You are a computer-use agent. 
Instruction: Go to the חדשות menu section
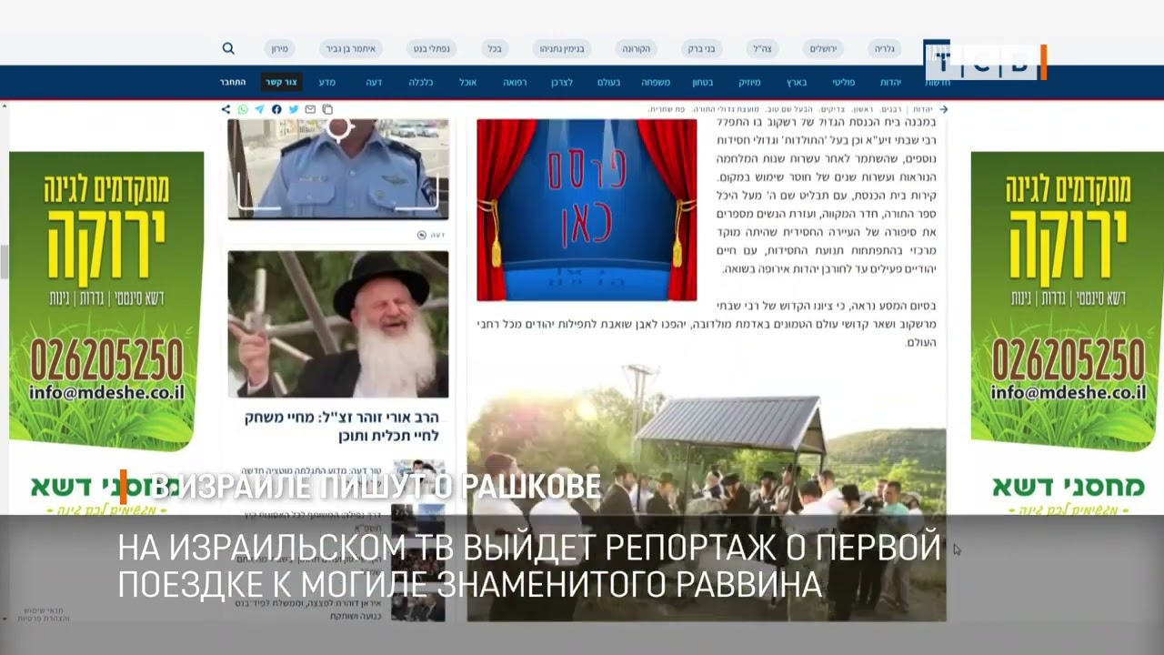938,82
